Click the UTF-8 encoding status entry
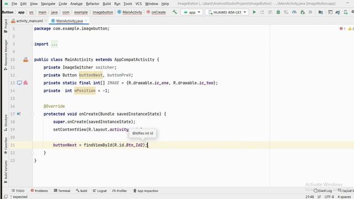Viewport: 354px width, 199px height. [x=329, y=197]
